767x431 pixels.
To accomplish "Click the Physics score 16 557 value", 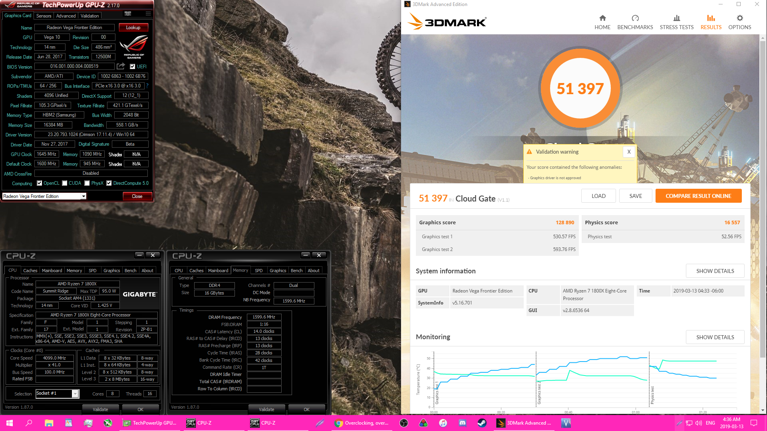I will pos(732,223).
